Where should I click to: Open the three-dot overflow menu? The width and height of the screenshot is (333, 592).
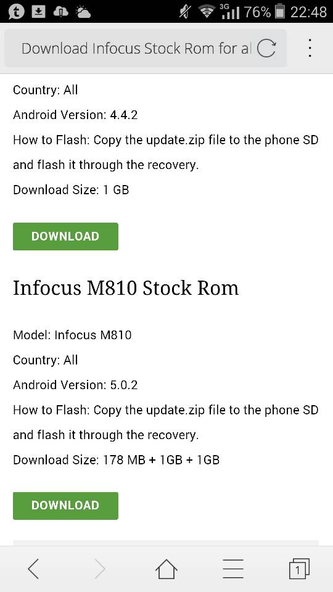point(310,48)
